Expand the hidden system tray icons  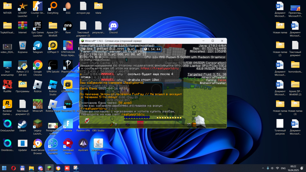pyautogui.click(x=263, y=168)
